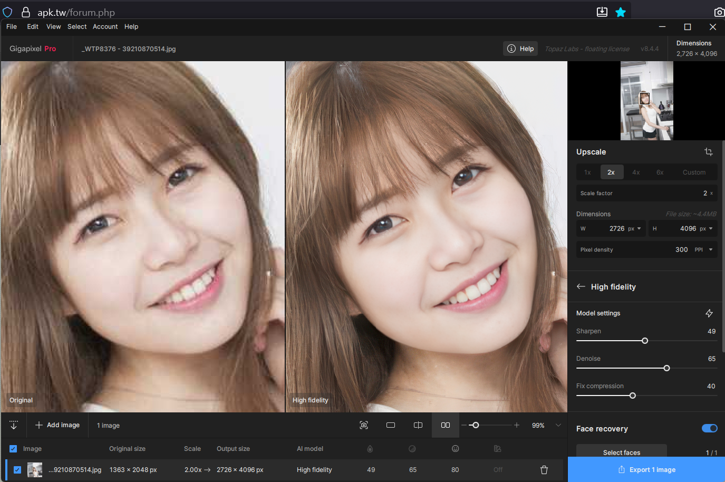
Task: Click the Export 1 image button
Action: point(646,469)
